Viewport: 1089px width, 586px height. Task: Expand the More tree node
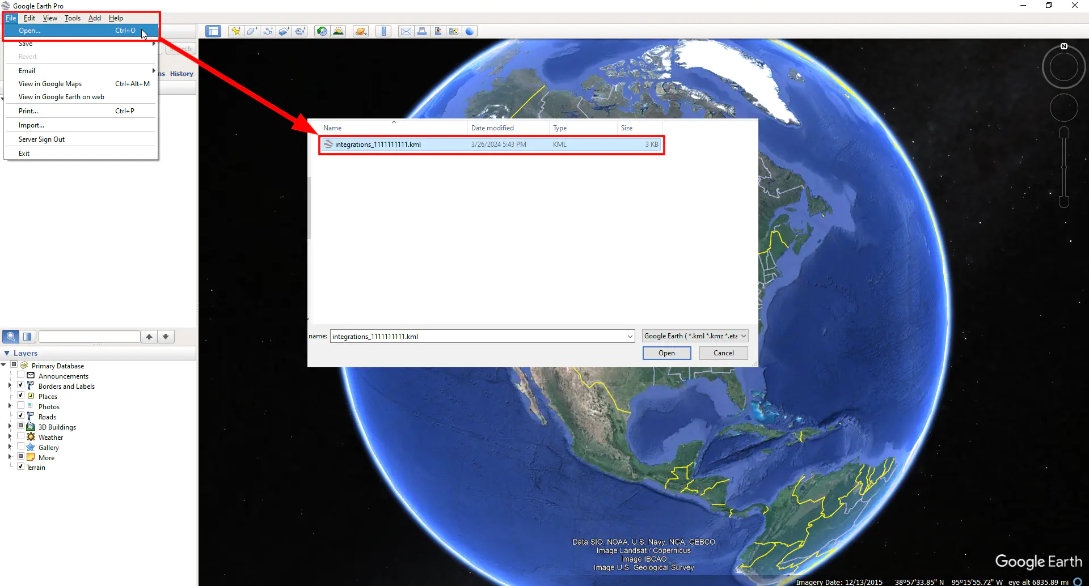10,457
